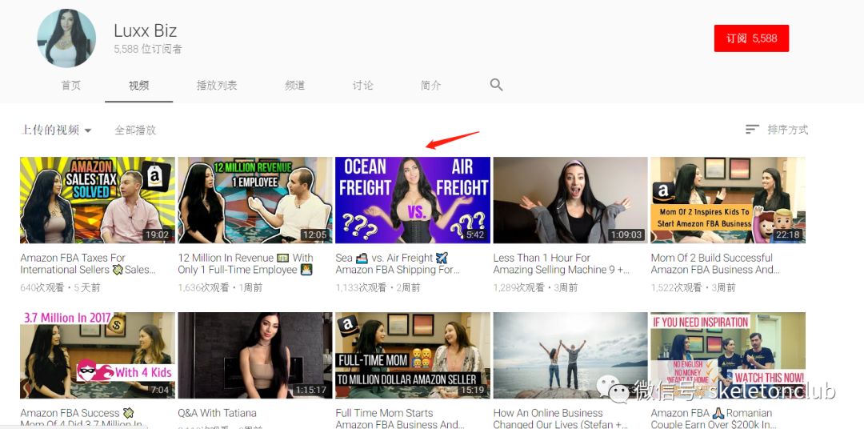Click title Amazon FBA Romanian Couple Earn
This screenshot has width=864, height=429.
point(713,419)
